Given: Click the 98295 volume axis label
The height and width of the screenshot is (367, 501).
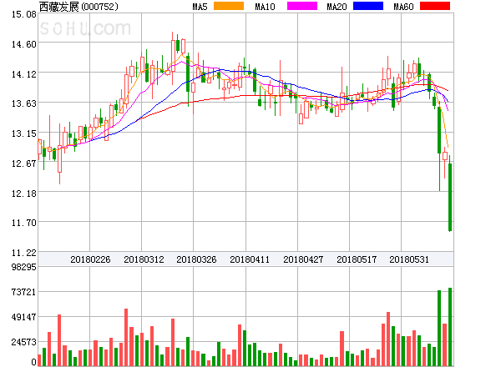Looking at the screenshot, I should [24, 267].
